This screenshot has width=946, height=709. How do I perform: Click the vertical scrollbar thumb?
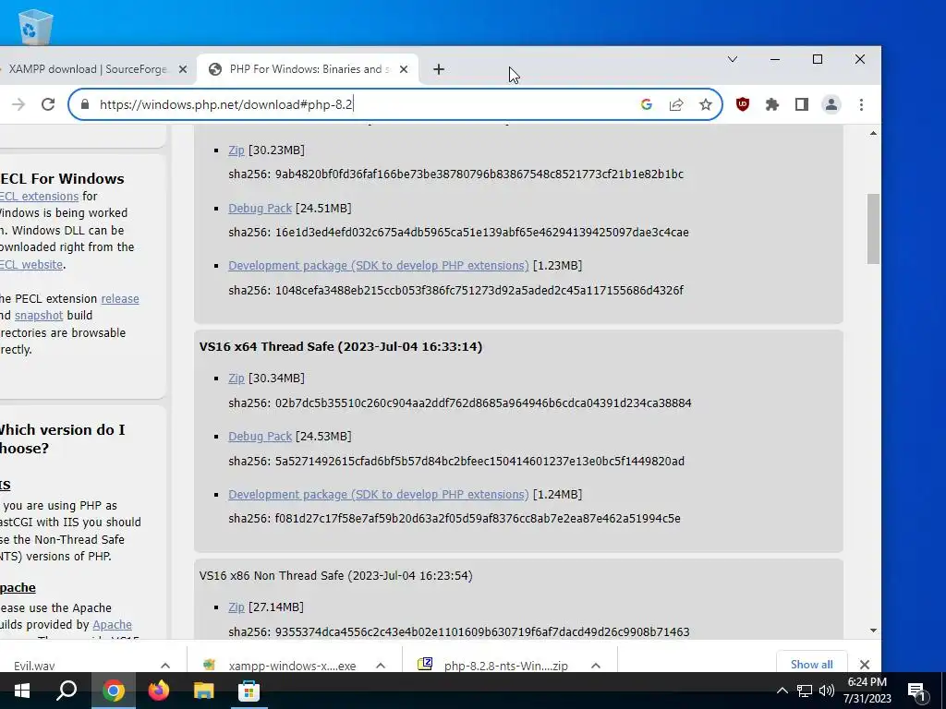click(x=873, y=229)
